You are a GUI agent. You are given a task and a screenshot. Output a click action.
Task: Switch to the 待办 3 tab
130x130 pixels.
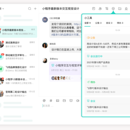pyautogui.click(x=120, y=23)
